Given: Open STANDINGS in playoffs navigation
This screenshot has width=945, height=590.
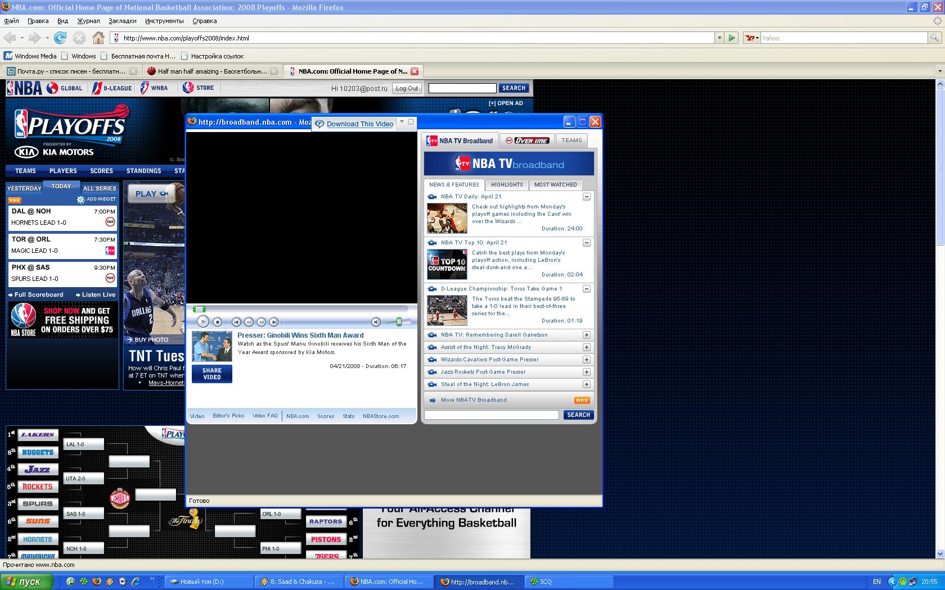Looking at the screenshot, I should (x=143, y=171).
